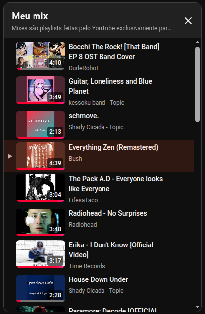205x314 pixels.
Task: Click the playlist scrollbar thumb
Action: click(x=197, y=84)
